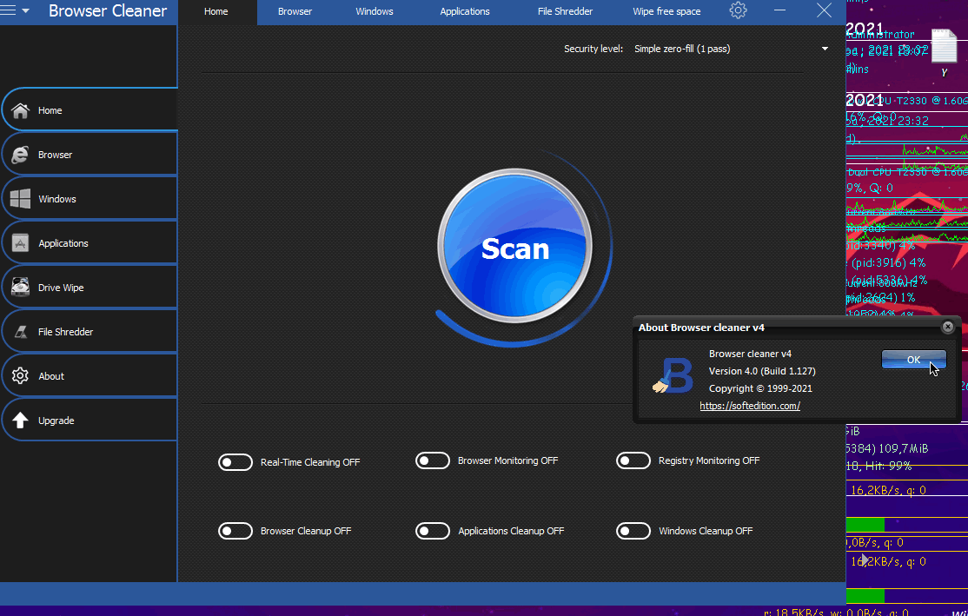Screen dimensions: 968x616
Task: Click the Applications icon in sidebar
Action: tap(20, 243)
